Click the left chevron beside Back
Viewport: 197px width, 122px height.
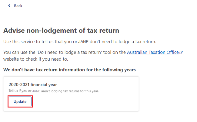9,6
